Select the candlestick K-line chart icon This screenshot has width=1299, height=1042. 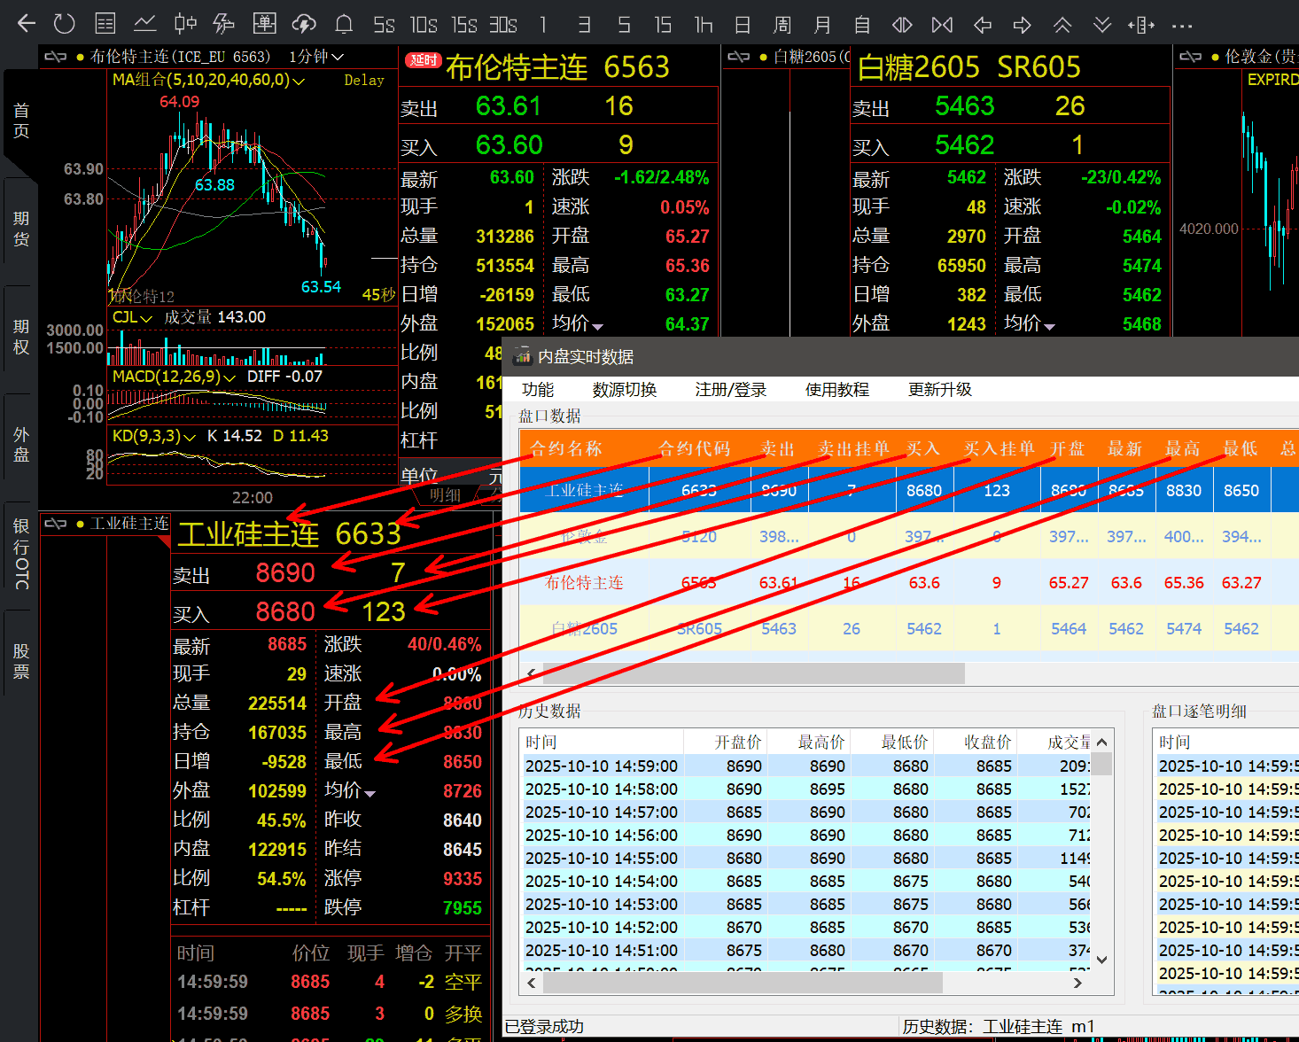[185, 24]
